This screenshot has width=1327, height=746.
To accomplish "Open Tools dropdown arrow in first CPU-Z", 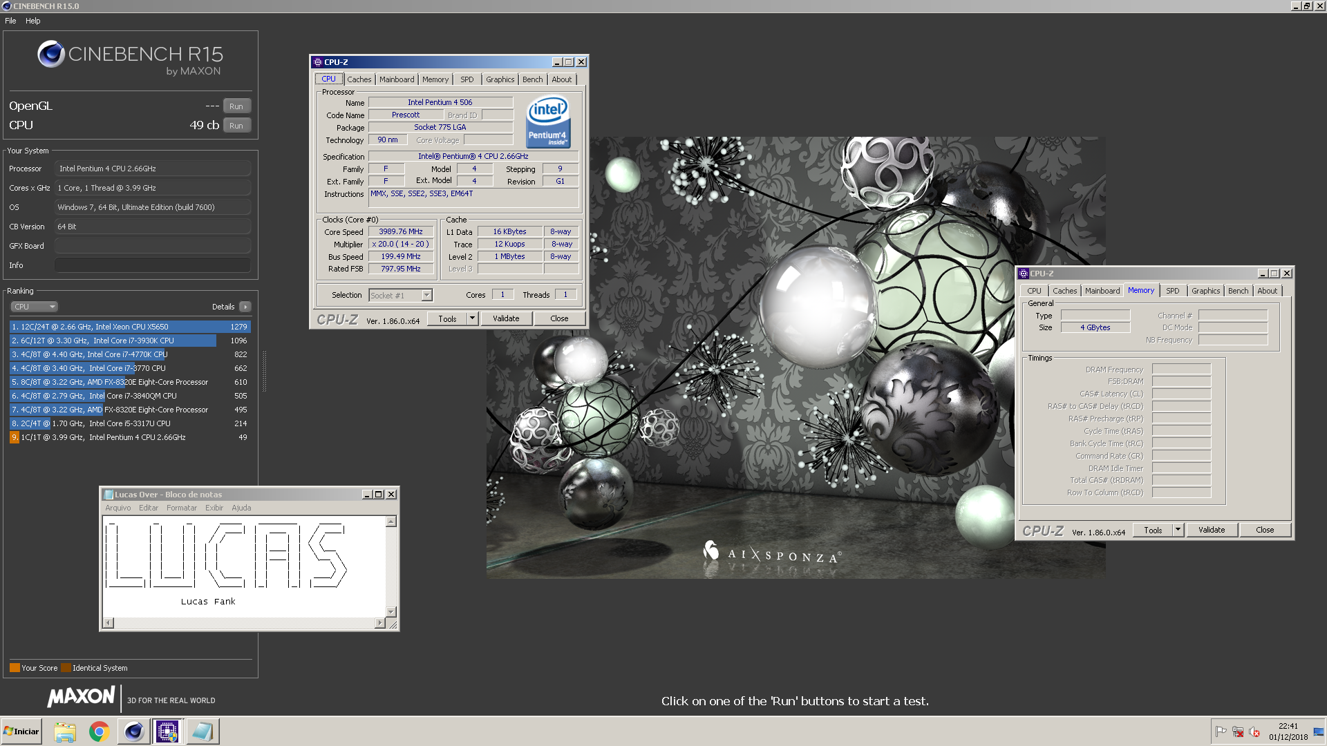I will (473, 318).
